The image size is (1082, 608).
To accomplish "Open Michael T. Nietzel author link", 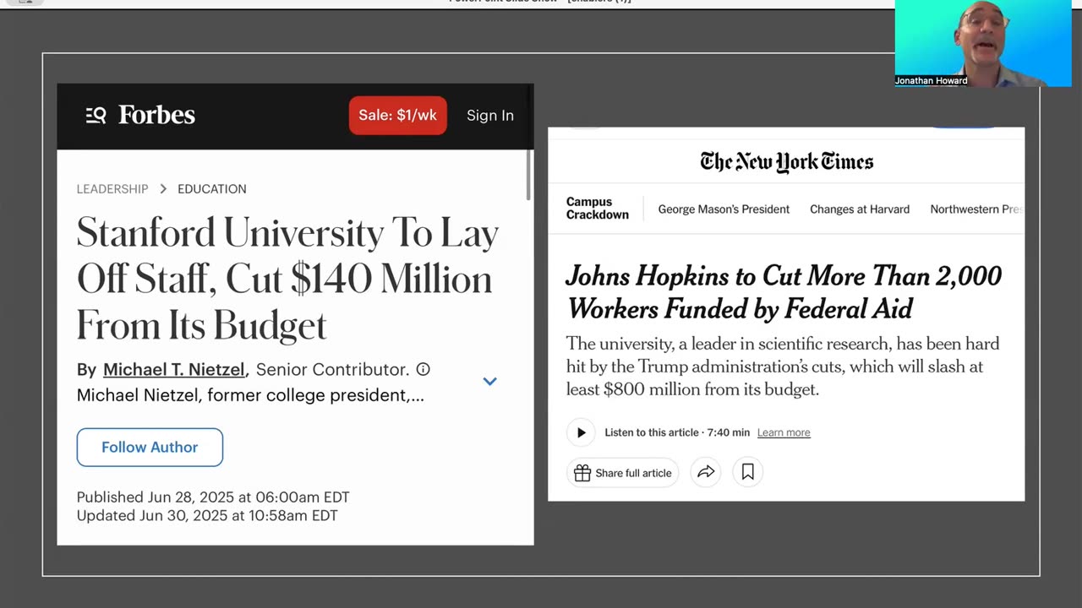I will coord(173,369).
